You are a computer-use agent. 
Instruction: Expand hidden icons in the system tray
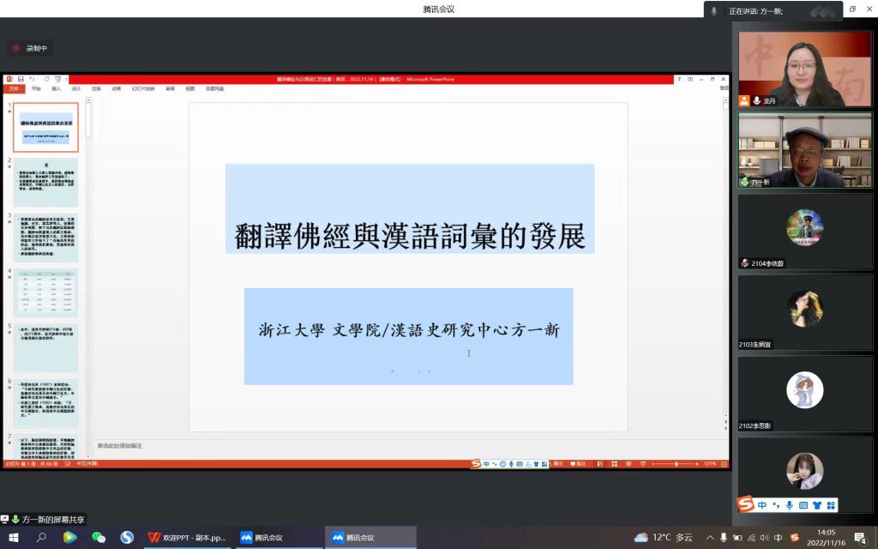709,537
